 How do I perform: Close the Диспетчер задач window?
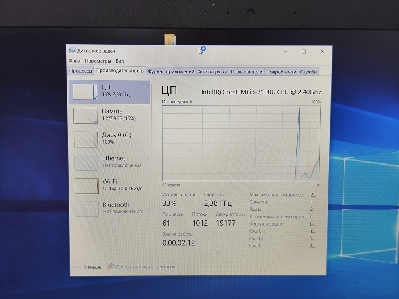pos(322,51)
